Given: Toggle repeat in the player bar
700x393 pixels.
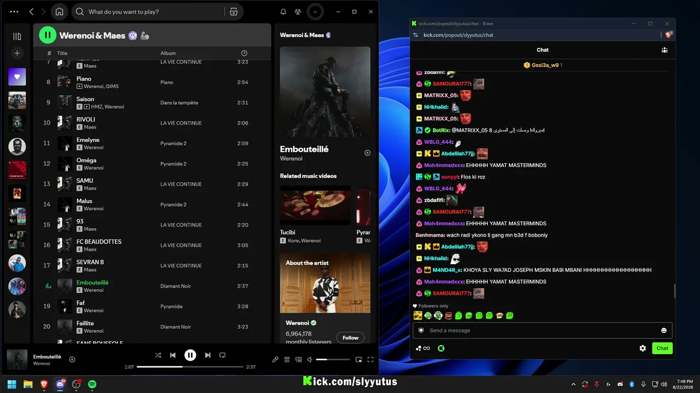Looking at the screenshot, I should click(x=222, y=355).
